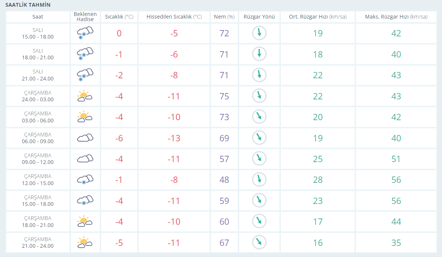This screenshot has height=257, width=442.
Task: Select the wind direction arrow for Çarşamba 03.00-06.00
Action: click(x=259, y=117)
